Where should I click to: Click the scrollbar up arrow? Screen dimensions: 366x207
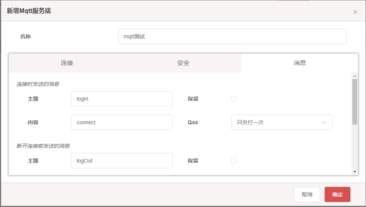tap(355, 76)
